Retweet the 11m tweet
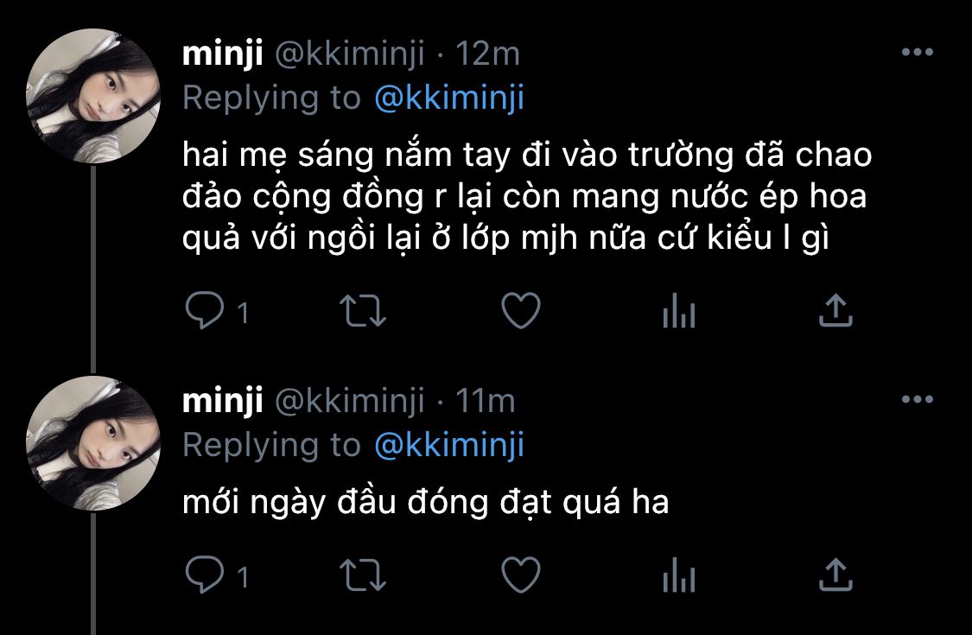972x635 pixels. tap(363, 575)
